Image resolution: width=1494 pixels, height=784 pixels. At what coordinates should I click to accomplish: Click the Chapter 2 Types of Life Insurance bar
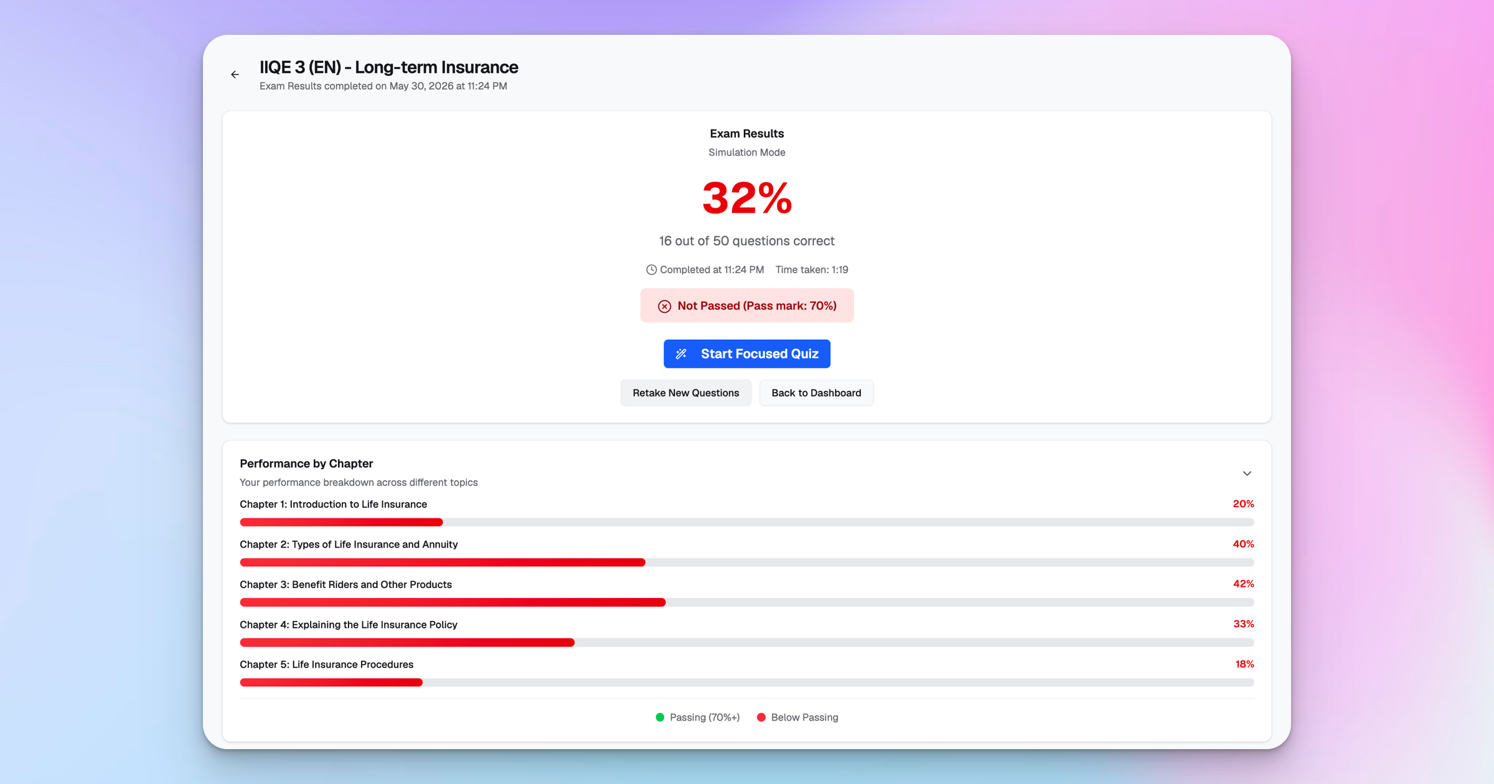pyautogui.click(x=747, y=562)
